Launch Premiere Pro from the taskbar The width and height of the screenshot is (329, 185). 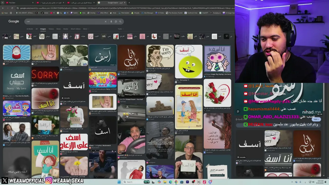click(x=187, y=182)
